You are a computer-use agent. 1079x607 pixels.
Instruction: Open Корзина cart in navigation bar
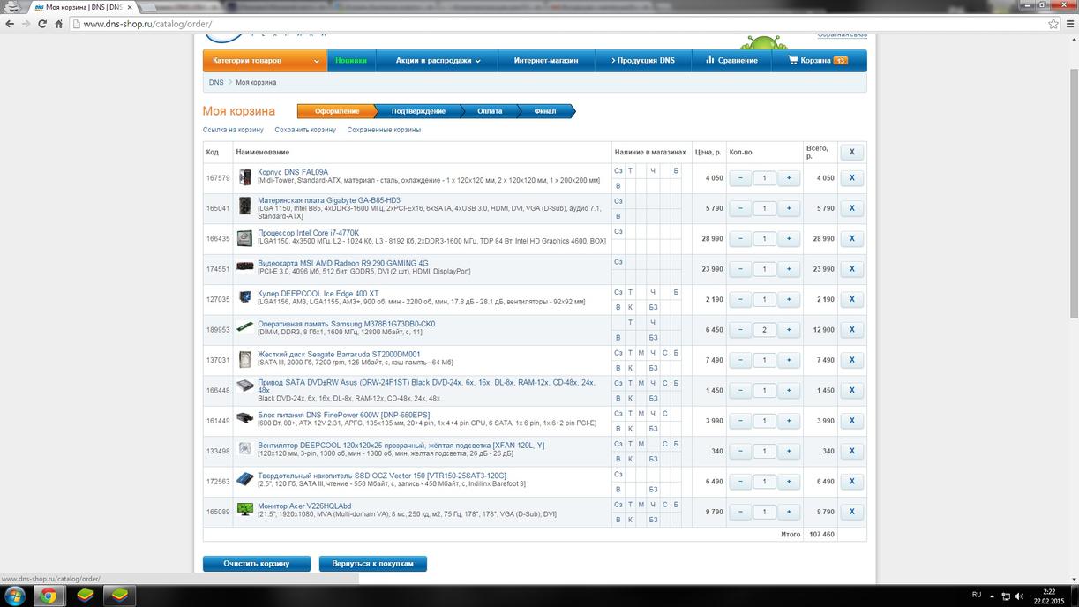820,61
